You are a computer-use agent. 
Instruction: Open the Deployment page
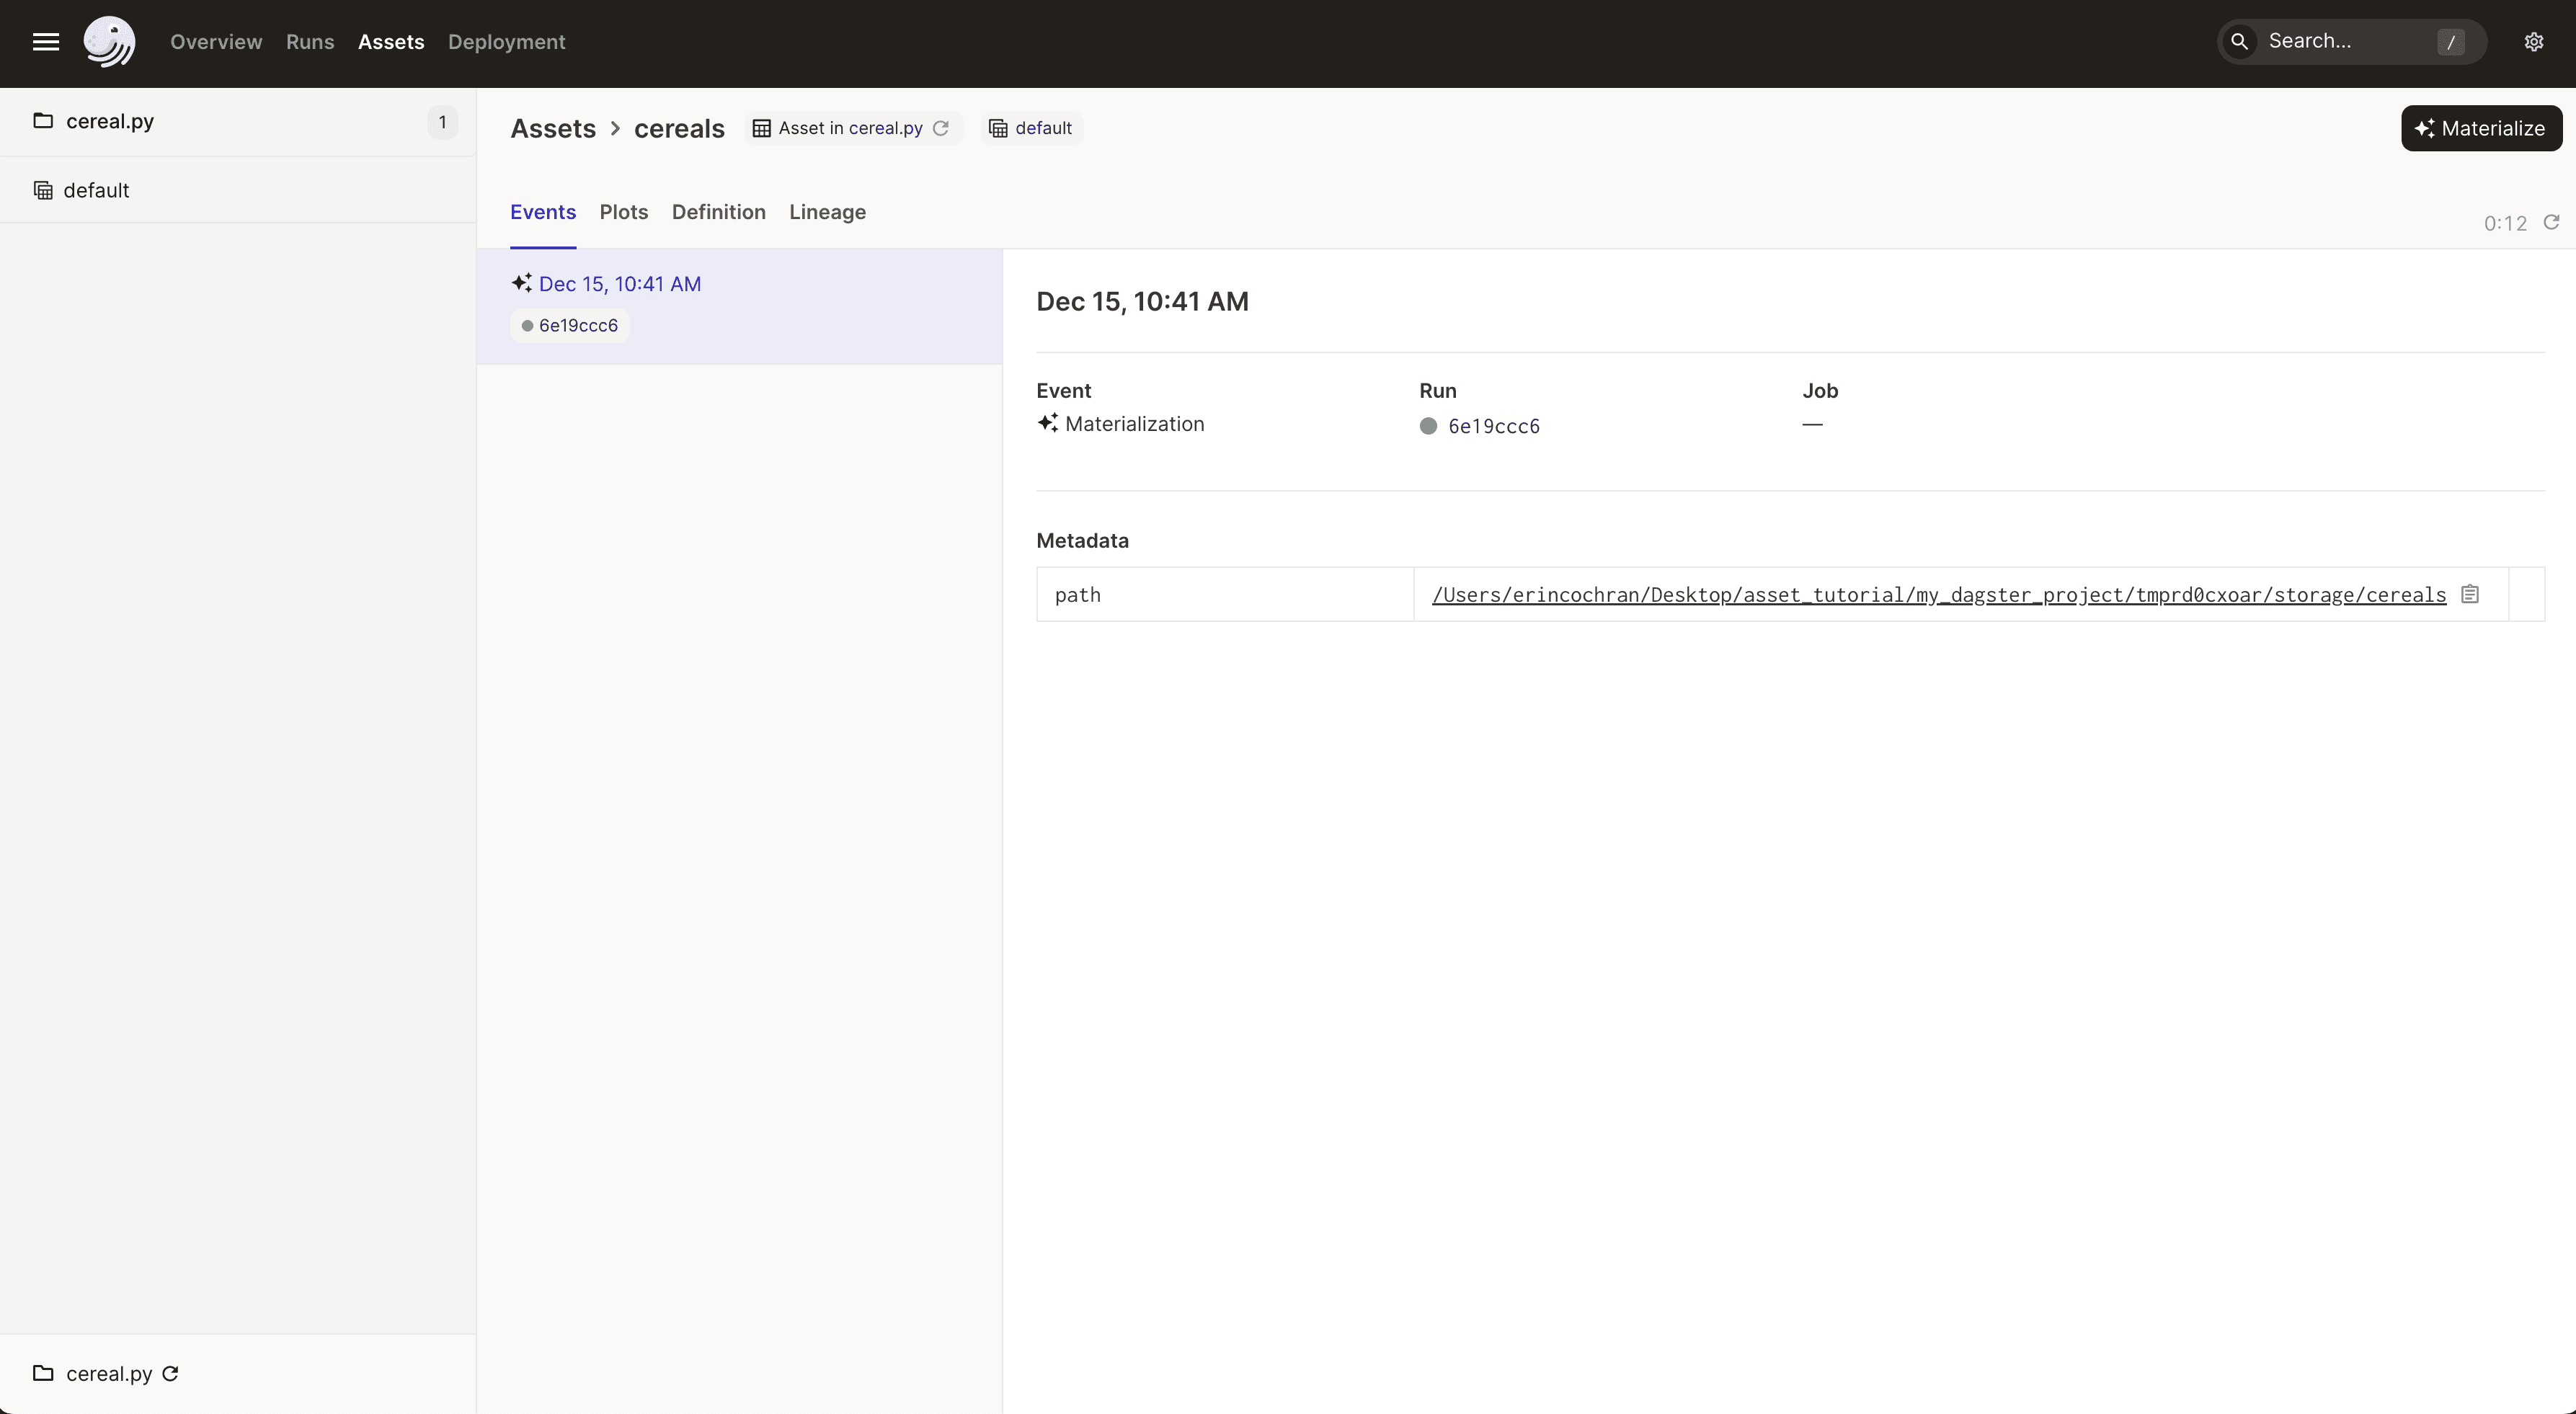pyautogui.click(x=507, y=42)
